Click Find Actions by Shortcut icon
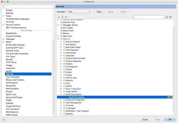 [167, 17]
